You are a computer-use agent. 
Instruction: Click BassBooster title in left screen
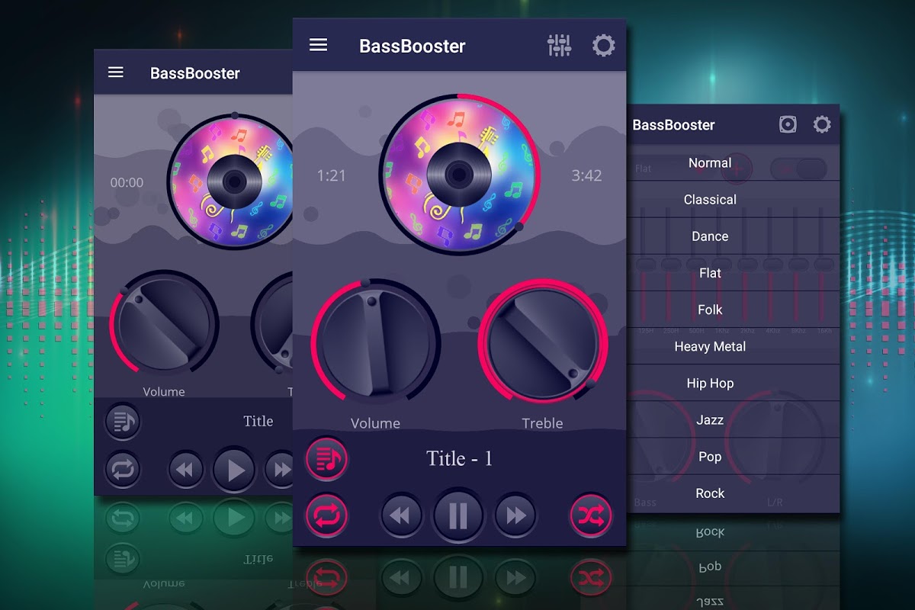[x=195, y=73]
